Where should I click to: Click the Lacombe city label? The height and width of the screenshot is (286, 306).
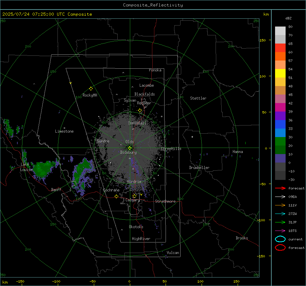[147, 85]
